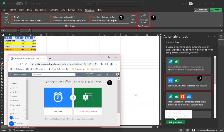The height and width of the screenshot is (132, 224).
Task: Click the Insert Function fx icon
Action: tap(30, 30)
